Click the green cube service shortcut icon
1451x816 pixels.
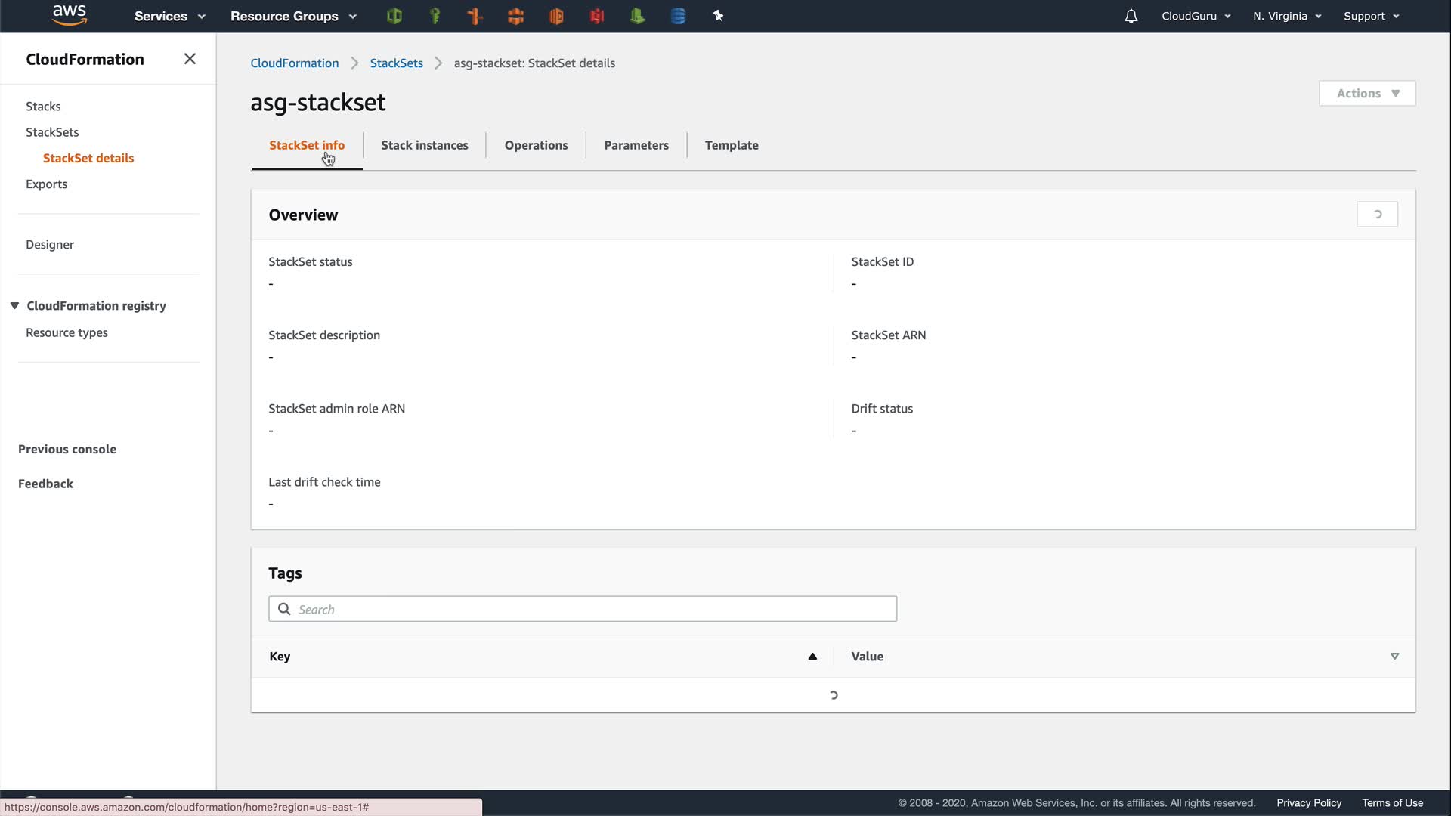click(394, 16)
